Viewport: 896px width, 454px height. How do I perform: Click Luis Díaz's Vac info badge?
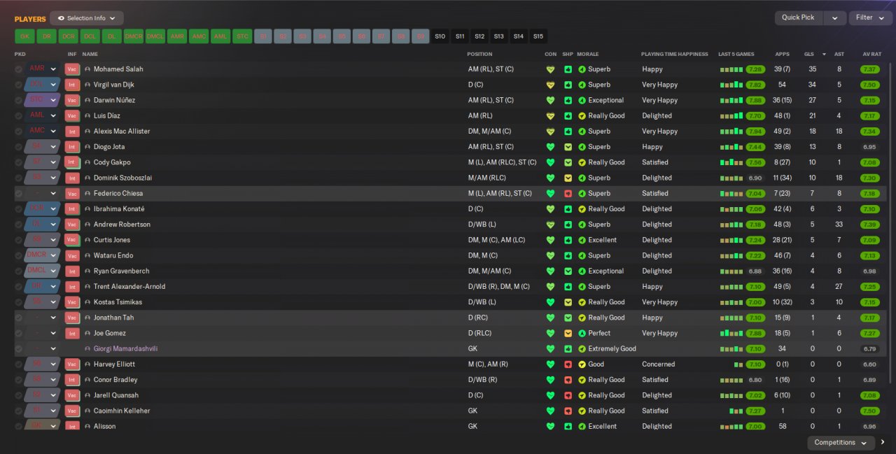click(x=72, y=116)
